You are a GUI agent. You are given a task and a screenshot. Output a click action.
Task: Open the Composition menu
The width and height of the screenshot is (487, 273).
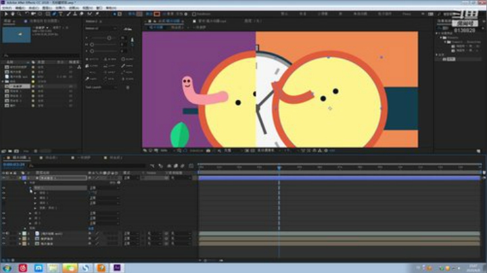(34, 7)
